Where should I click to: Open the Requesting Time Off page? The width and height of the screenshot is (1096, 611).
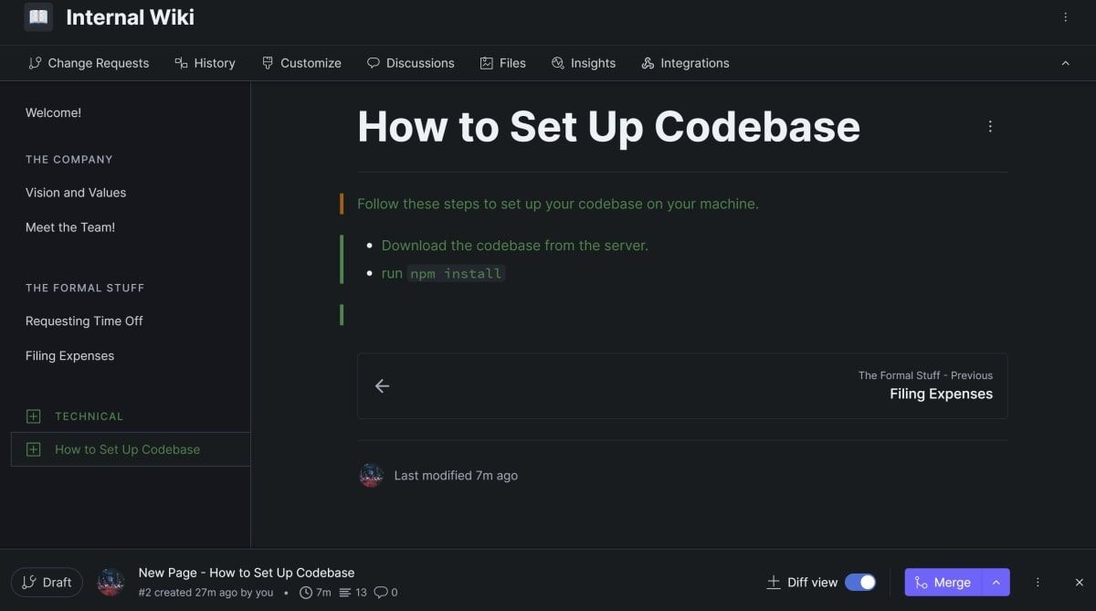84,321
